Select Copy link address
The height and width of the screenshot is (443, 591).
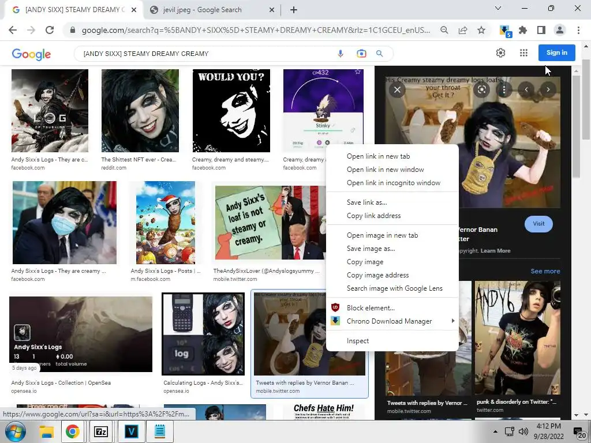pos(392,216)
